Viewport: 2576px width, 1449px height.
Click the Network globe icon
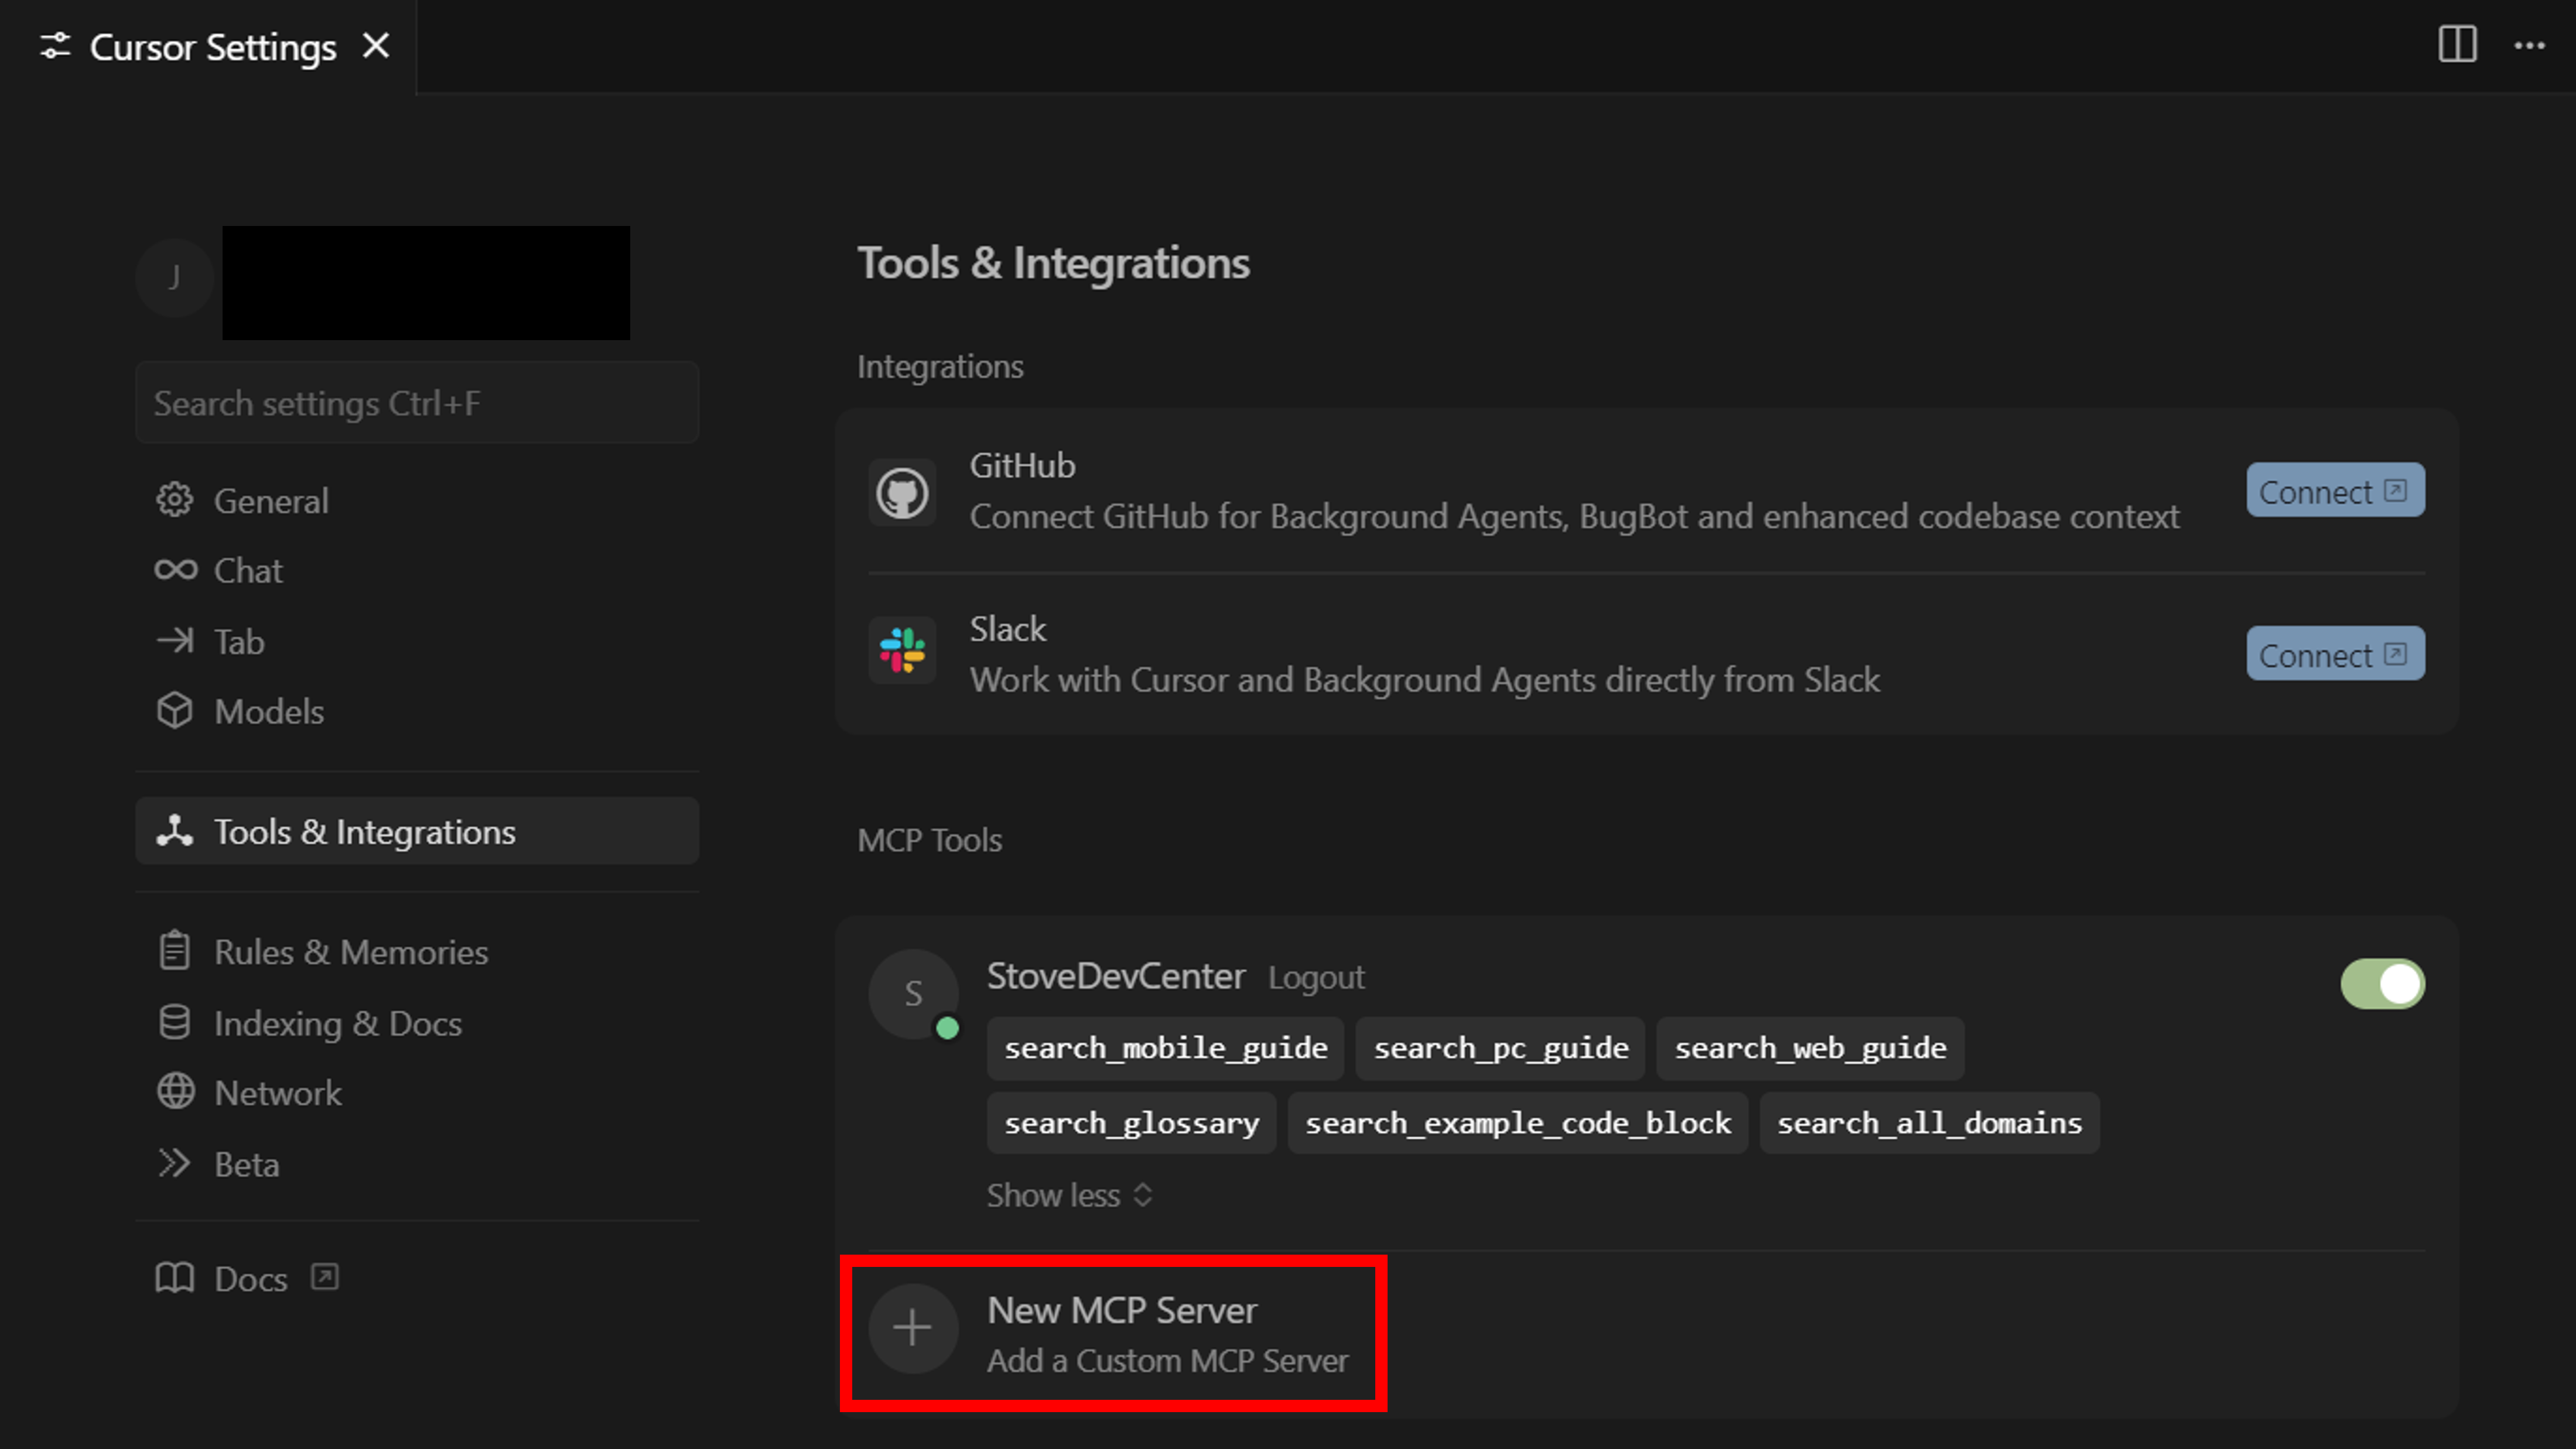[176, 1091]
